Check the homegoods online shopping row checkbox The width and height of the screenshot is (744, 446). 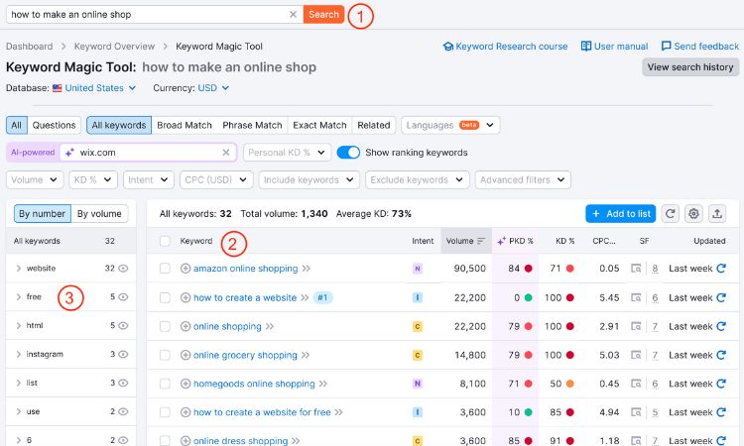tap(165, 384)
